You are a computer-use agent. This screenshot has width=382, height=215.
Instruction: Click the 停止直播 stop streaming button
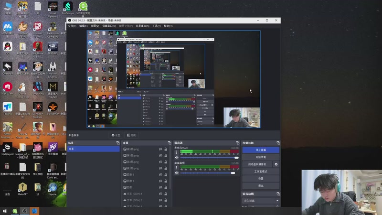(261, 150)
